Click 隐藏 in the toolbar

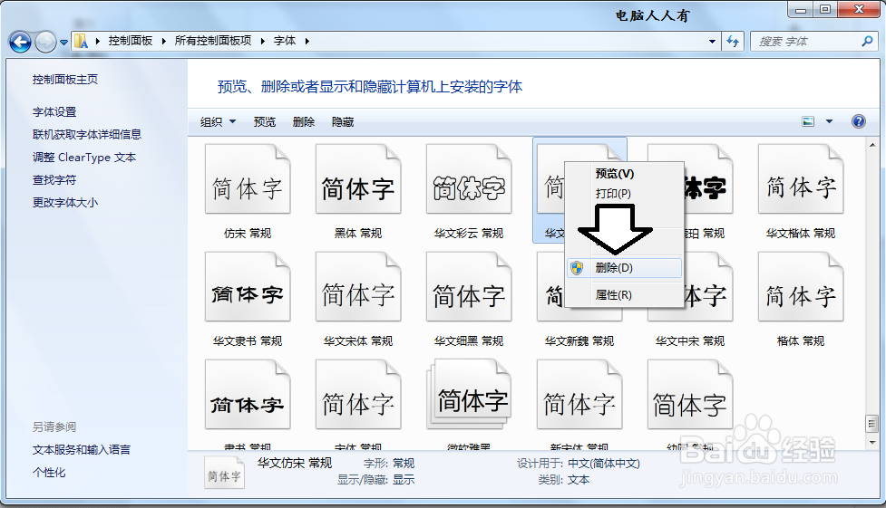[x=343, y=122]
